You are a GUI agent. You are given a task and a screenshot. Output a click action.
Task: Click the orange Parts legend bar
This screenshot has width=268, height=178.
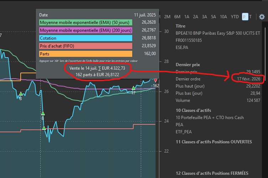86,54
